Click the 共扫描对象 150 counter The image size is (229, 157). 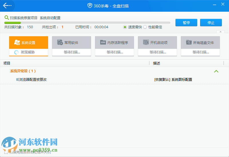(x=19, y=27)
